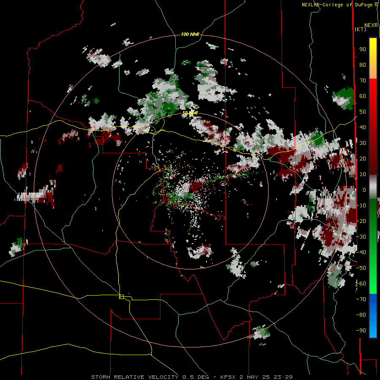Screen dimensions: 380x380
Task: Click the gray zero-velocity color bar segment
Action: (x=373, y=187)
